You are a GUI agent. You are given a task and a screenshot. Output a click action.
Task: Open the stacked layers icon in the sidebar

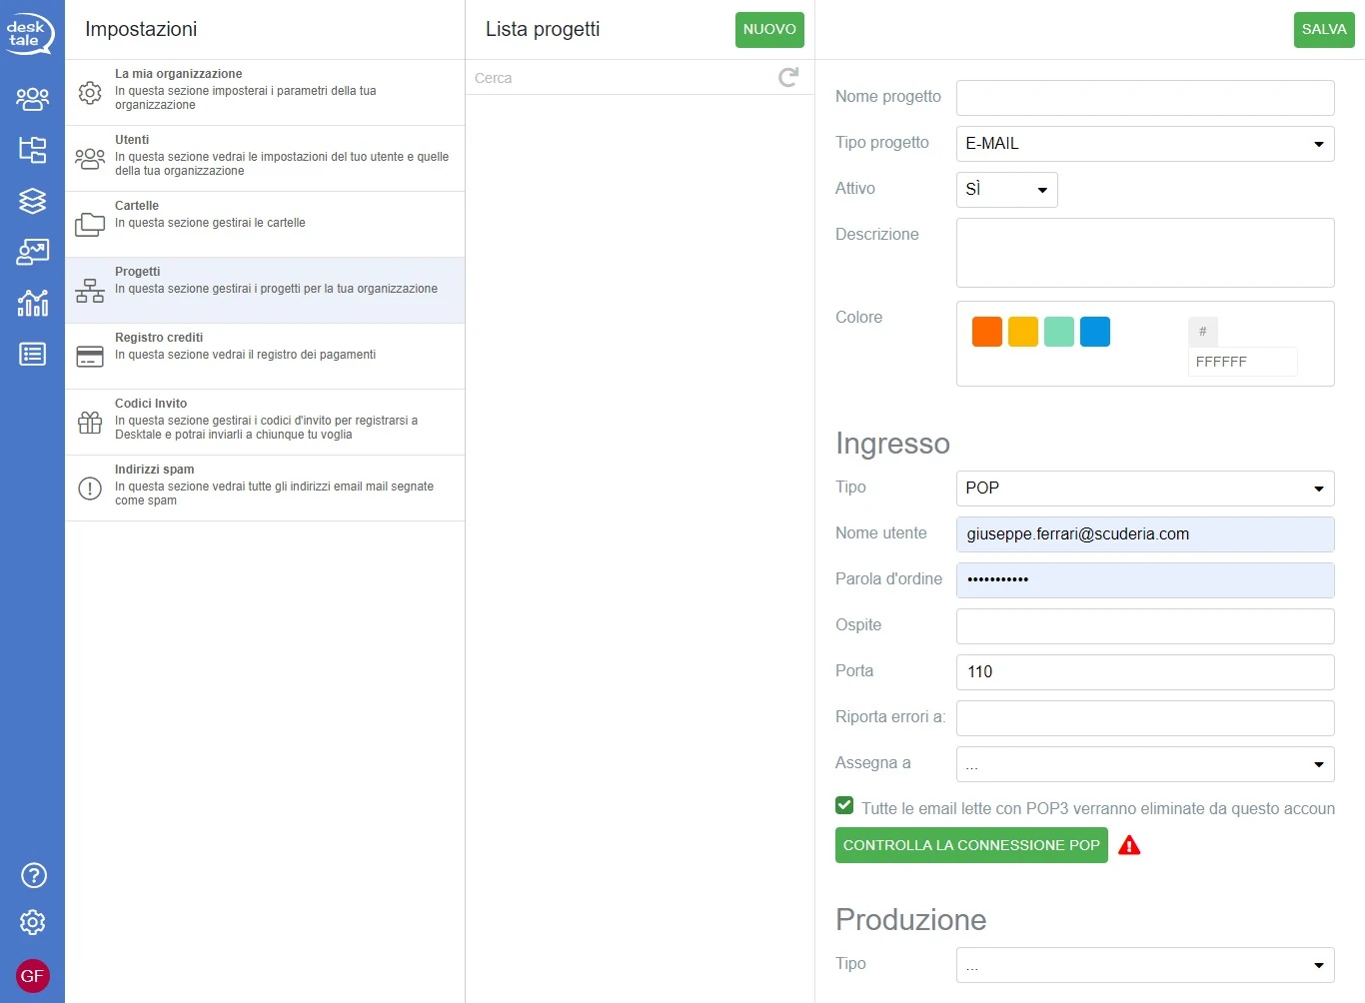click(32, 201)
